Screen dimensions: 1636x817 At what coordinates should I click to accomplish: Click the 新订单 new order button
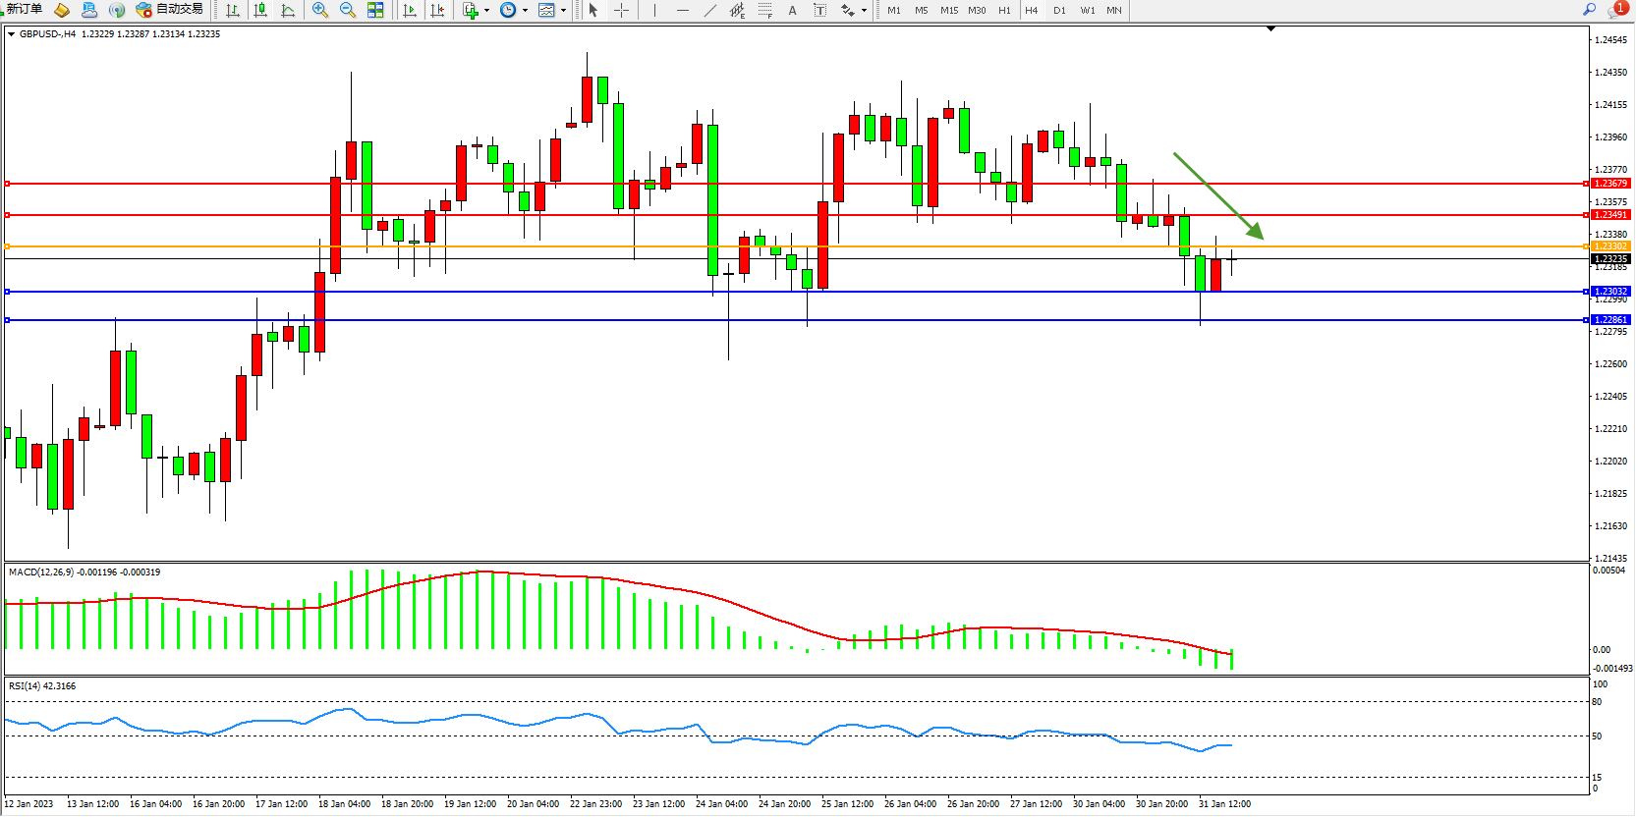point(24,10)
